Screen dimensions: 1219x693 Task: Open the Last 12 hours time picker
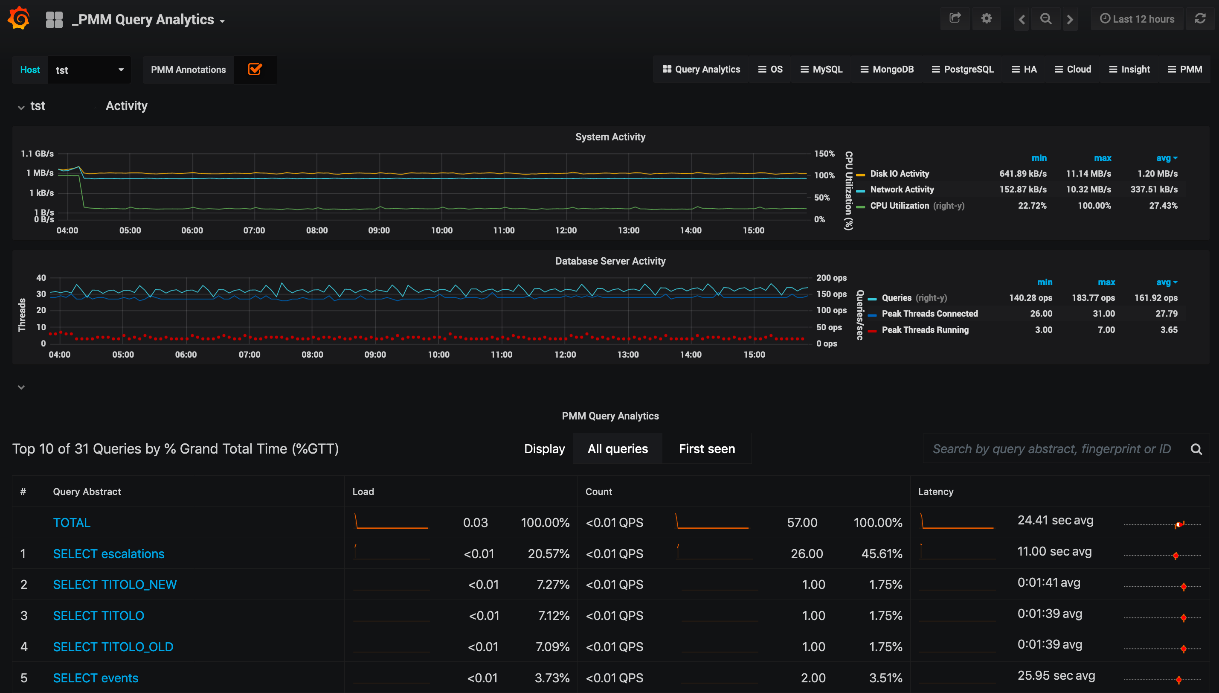[1137, 19]
